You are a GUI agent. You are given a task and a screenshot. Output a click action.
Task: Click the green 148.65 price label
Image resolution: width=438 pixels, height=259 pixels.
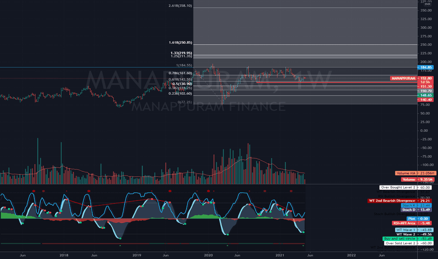pyautogui.click(x=426, y=96)
